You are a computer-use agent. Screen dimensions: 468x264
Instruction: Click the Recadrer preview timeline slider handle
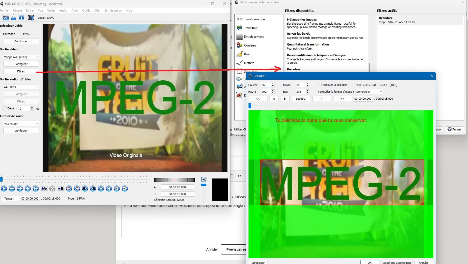click(250, 106)
